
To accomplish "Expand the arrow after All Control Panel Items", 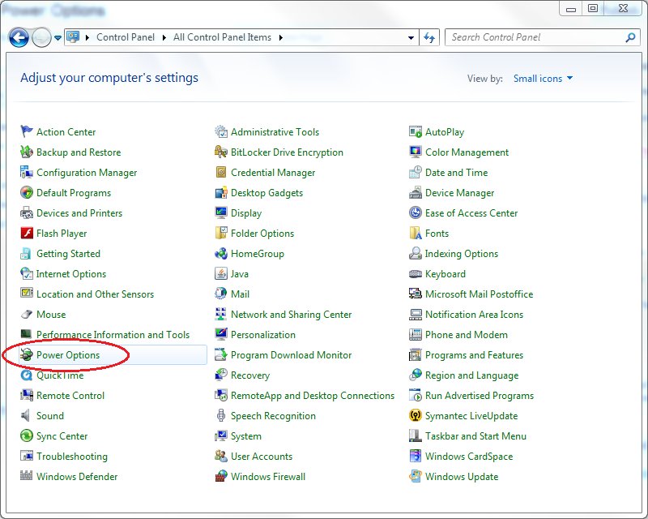I will click(x=281, y=37).
